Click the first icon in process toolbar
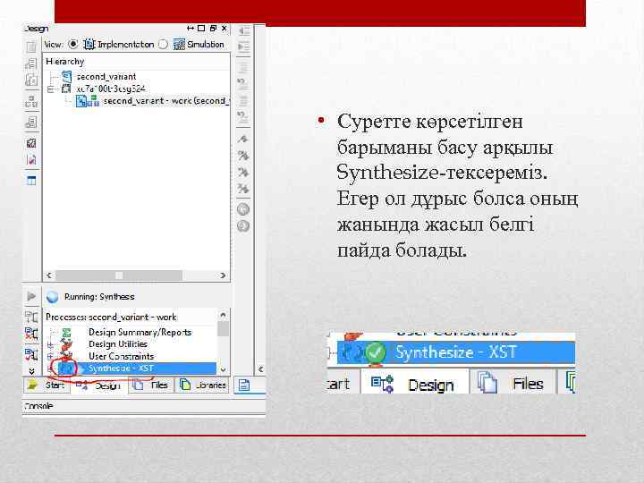 coord(31,317)
